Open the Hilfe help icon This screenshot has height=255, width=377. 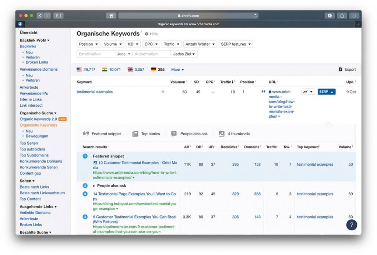tap(147, 34)
